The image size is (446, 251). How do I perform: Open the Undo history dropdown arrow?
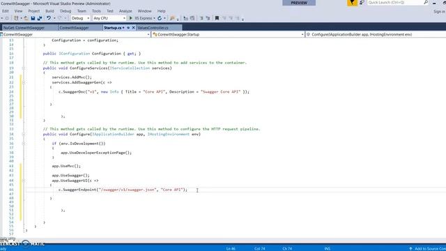pyautogui.click(x=54, y=18)
